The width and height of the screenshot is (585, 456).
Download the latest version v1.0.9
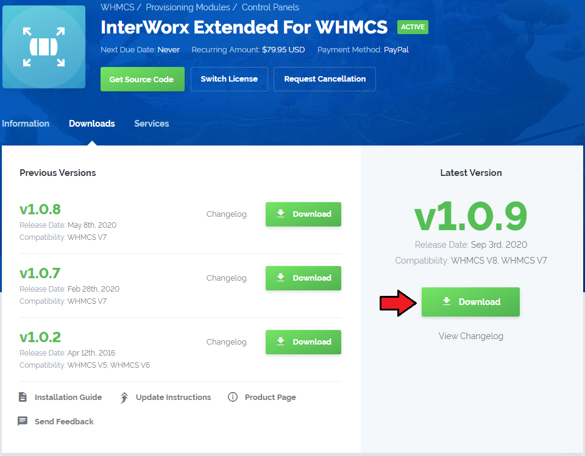coord(470,301)
